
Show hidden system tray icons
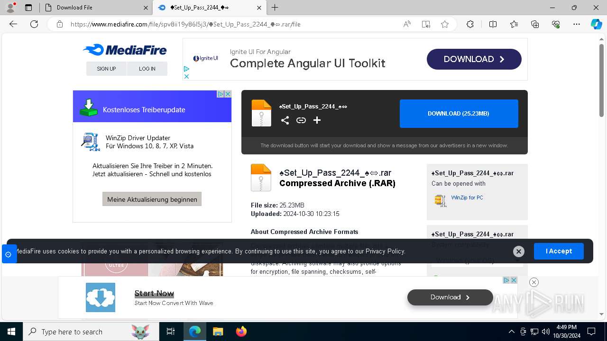pos(511,332)
